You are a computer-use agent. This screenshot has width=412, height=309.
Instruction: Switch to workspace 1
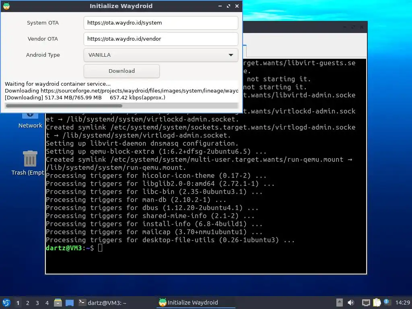tap(18, 303)
